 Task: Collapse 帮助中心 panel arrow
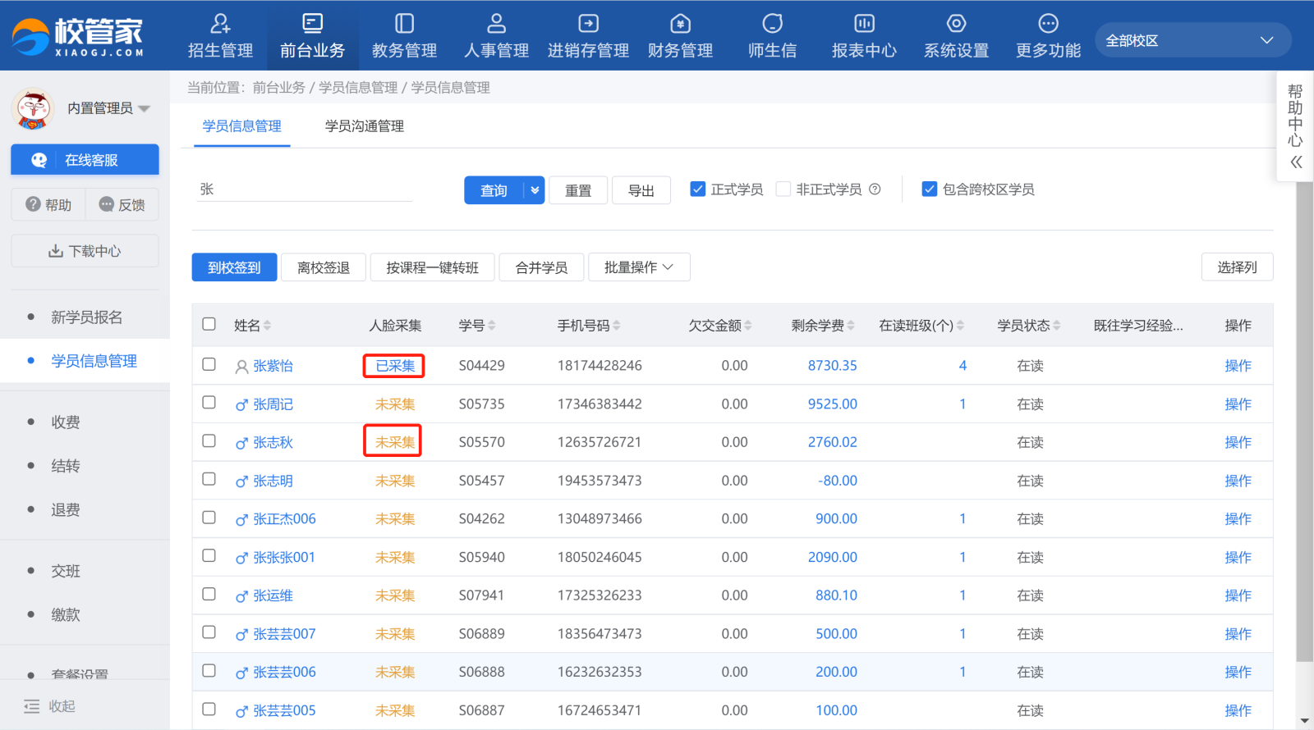[1296, 162]
